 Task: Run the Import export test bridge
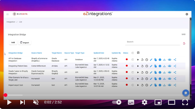pos(138,85)
